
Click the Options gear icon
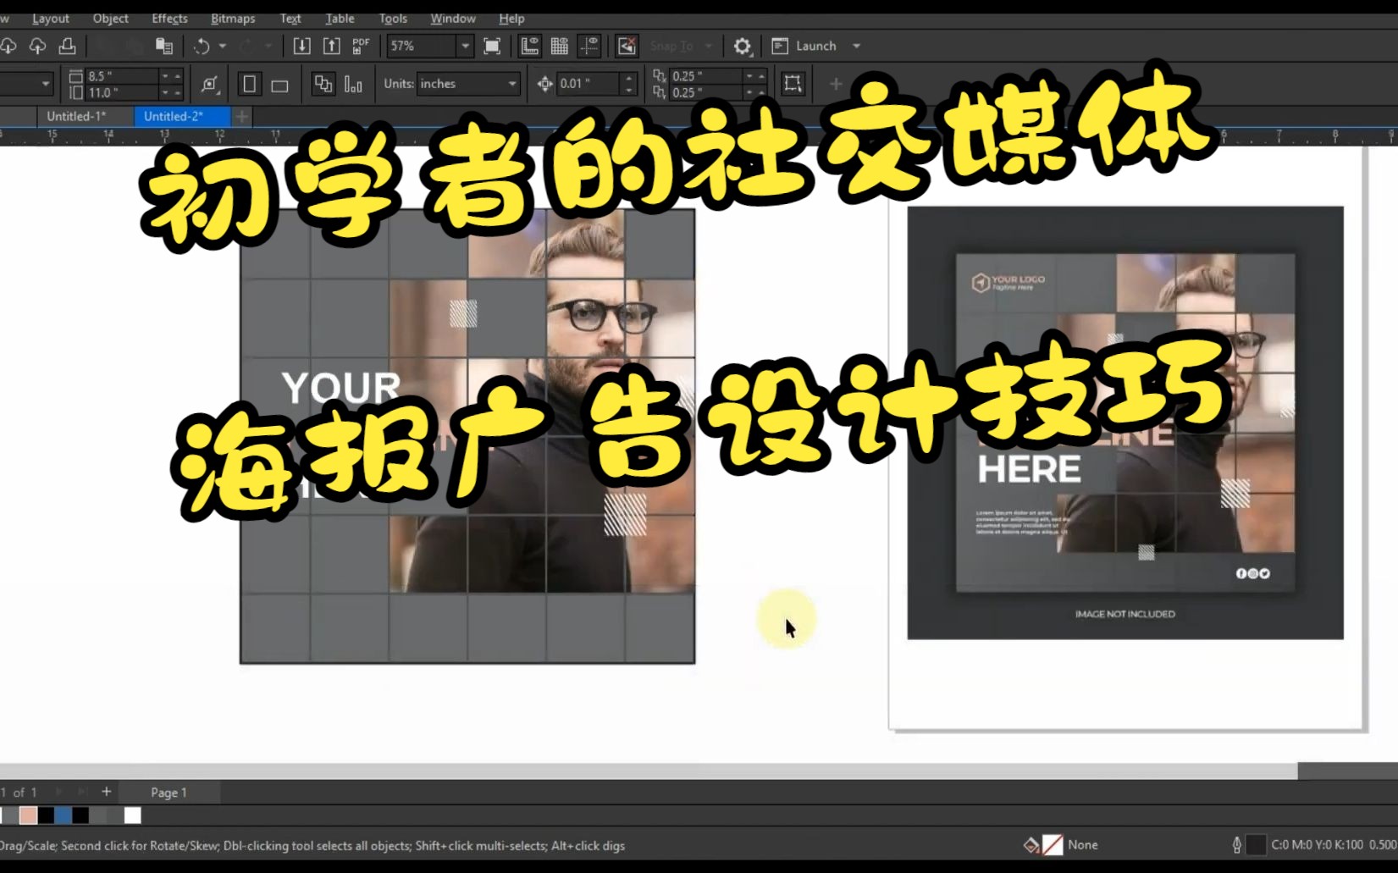coord(743,46)
